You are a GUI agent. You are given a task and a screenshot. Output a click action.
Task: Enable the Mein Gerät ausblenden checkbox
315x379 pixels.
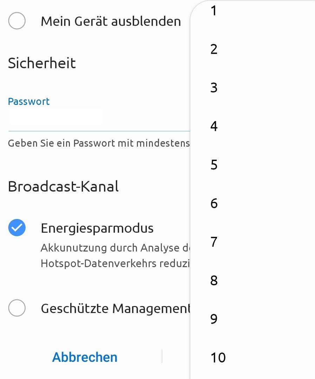pyautogui.click(x=17, y=21)
